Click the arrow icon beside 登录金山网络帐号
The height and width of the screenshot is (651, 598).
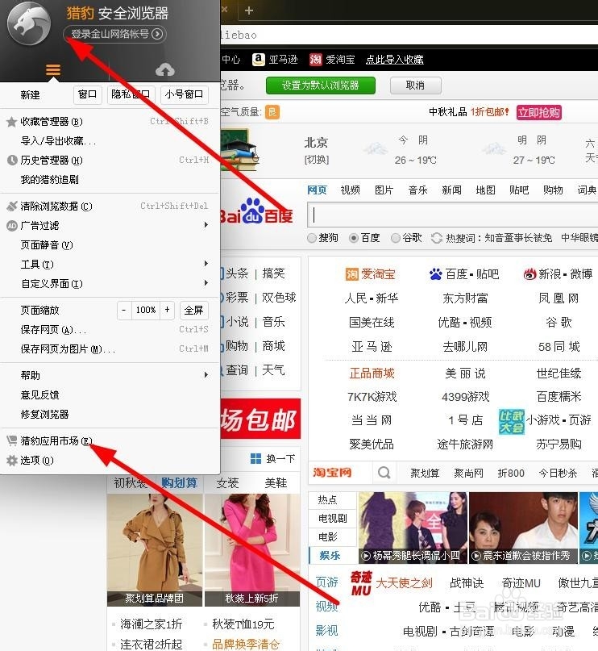pos(157,34)
